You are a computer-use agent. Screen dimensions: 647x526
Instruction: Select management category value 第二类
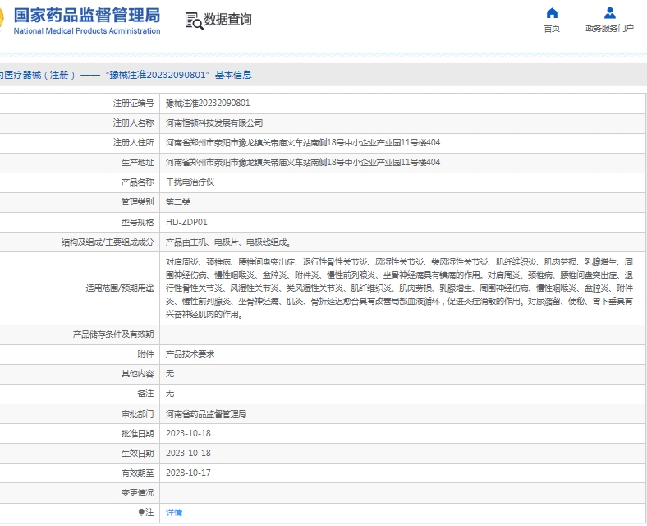178,202
